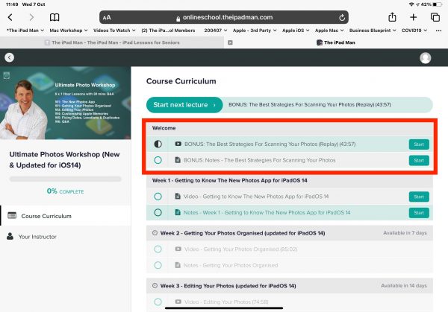The image size is (448, 312).
Task: Click the video icon for BONUS Scanning replay
Action: (x=178, y=144)
